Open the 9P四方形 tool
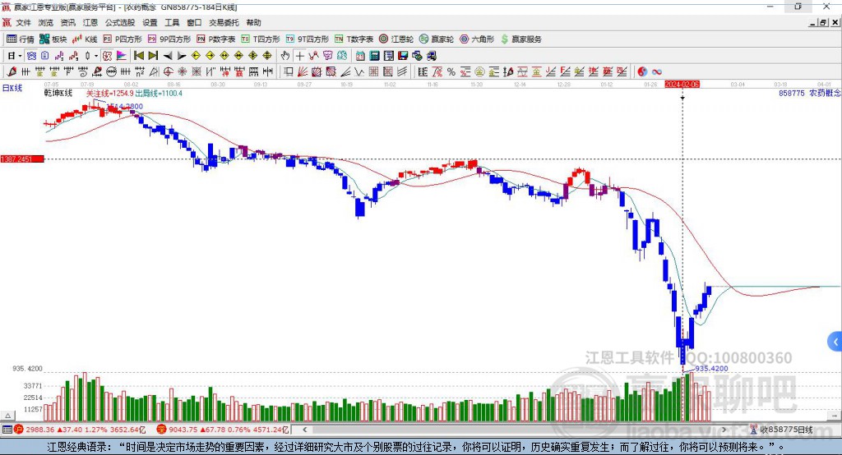Viewport: 842px width, 455px height. pos(169,39)
